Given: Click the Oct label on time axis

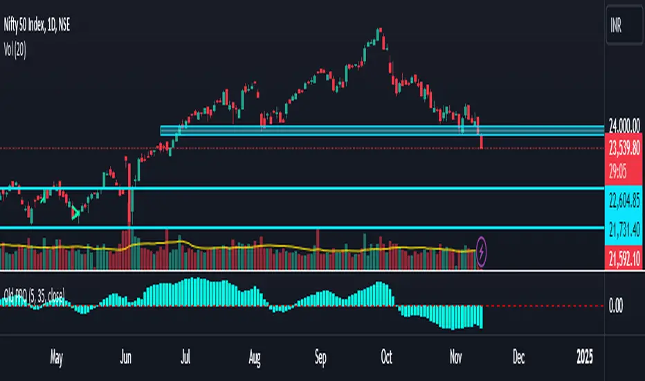Looking at the screenshot, I should coord(386,357).
